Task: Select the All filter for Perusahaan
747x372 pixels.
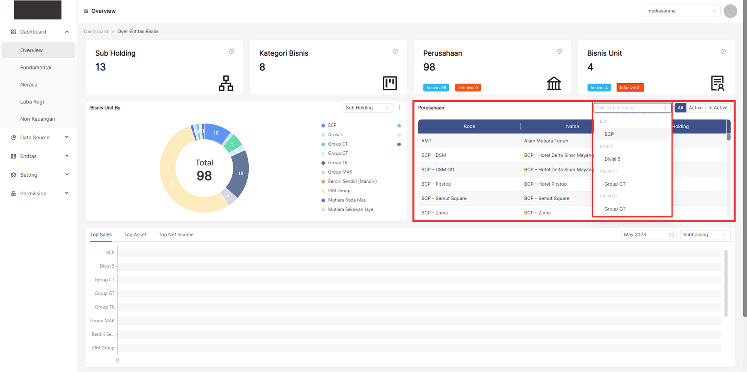Action: click(680, 108)
